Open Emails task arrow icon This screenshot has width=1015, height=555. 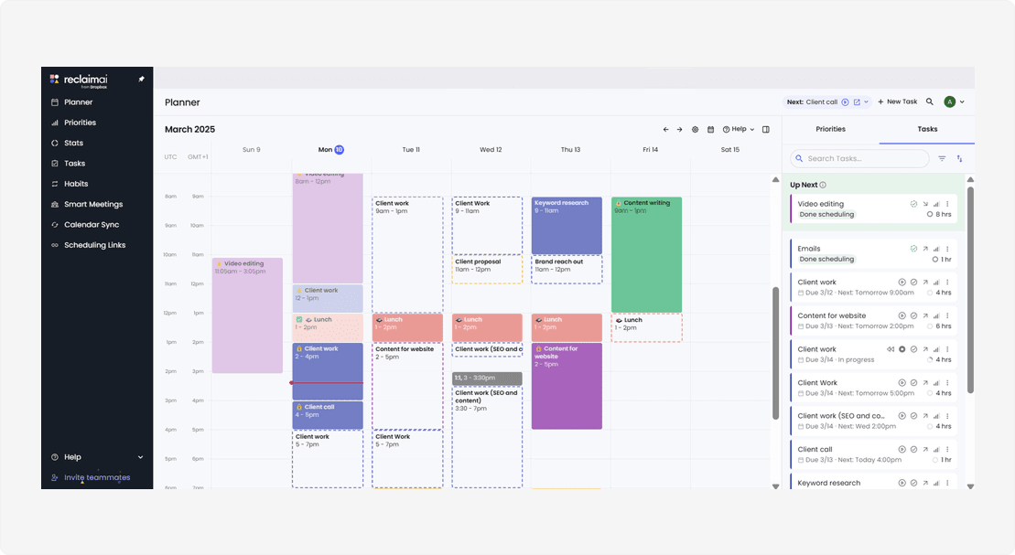click(925, 249)
